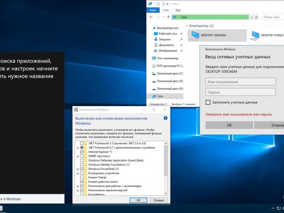Screen dimensions: 284x213
Task: Select the DESKTOP-500DAEM computer icon
Action: (194, 35)
